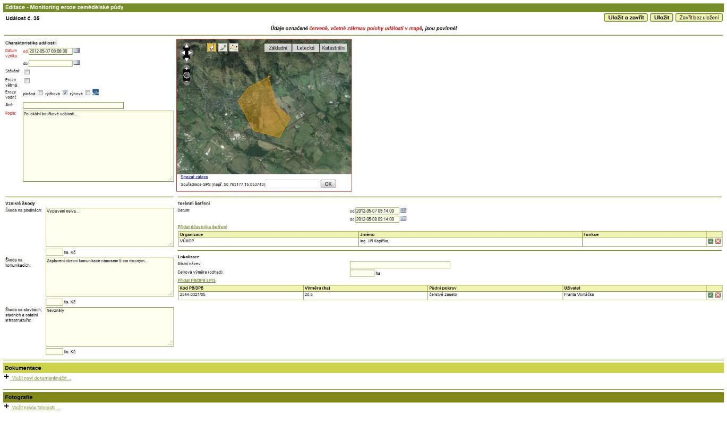Viewport: 727px width, 423px height.
Task: Open Vložit nový dokument/náčrt link
Action: pos(41,378)
